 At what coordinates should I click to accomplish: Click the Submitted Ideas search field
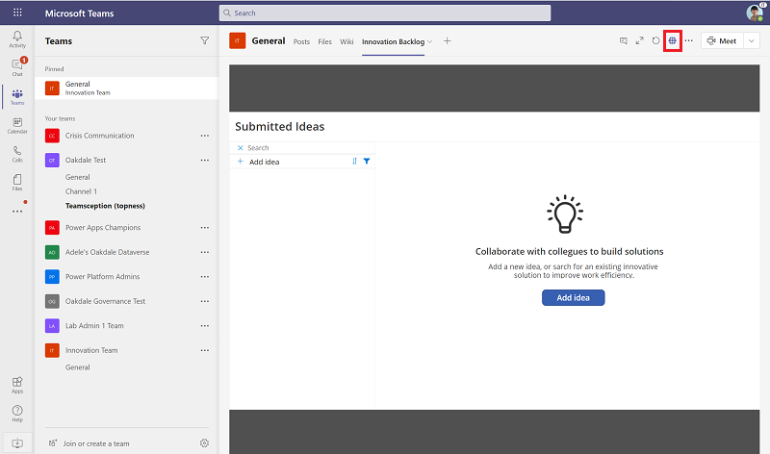click(x=302, y=148)
